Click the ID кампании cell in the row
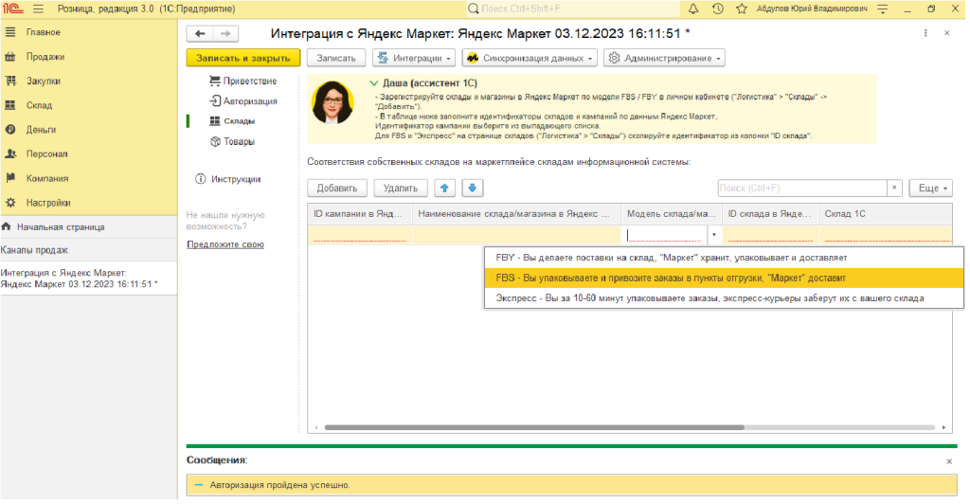970x504 pixels. pos(359,235)
